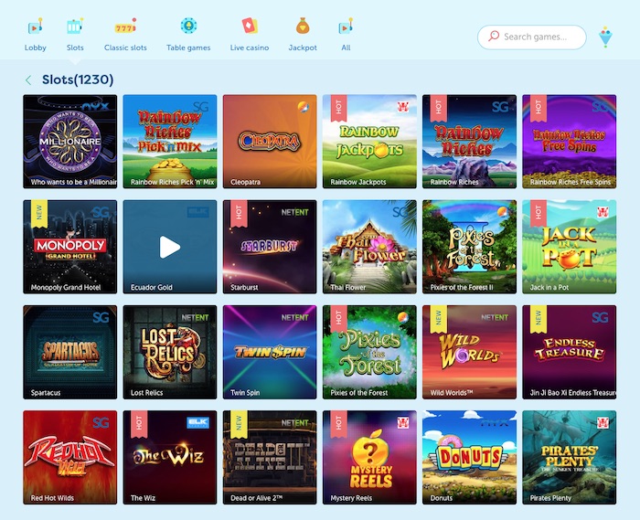Open Rainbow Riches Free Spins tile
This screenshot has width=640, height=520.
[570, 142]
